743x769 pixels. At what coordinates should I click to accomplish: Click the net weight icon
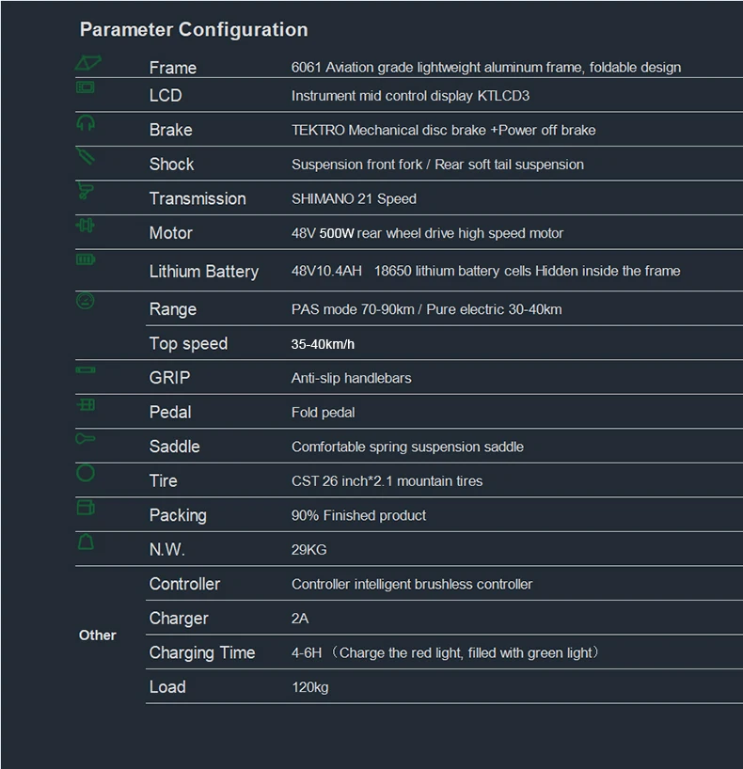tap(86, 542)
